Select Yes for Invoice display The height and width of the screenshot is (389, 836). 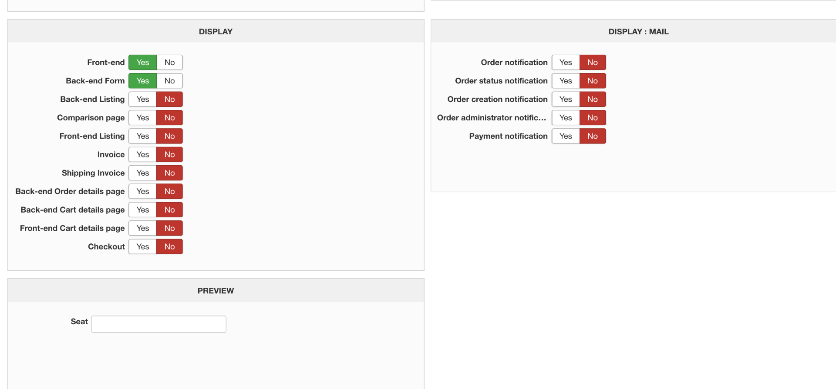tap(142, 154)
